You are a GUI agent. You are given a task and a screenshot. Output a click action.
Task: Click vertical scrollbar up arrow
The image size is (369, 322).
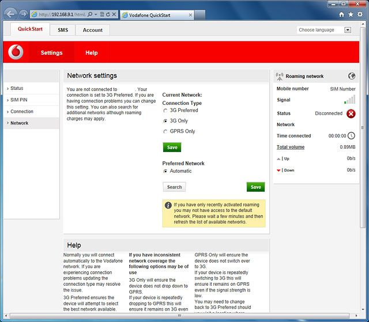[363, 24]
